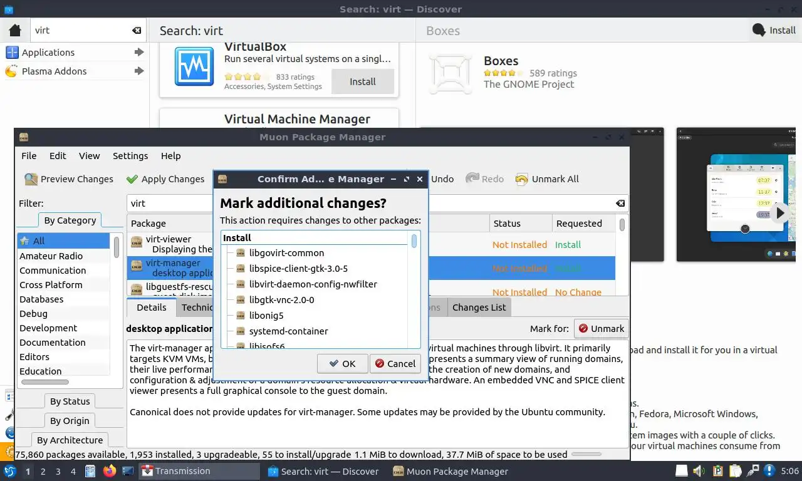
Task: Click the volume icon in system tray
Action: coord(699,471)
